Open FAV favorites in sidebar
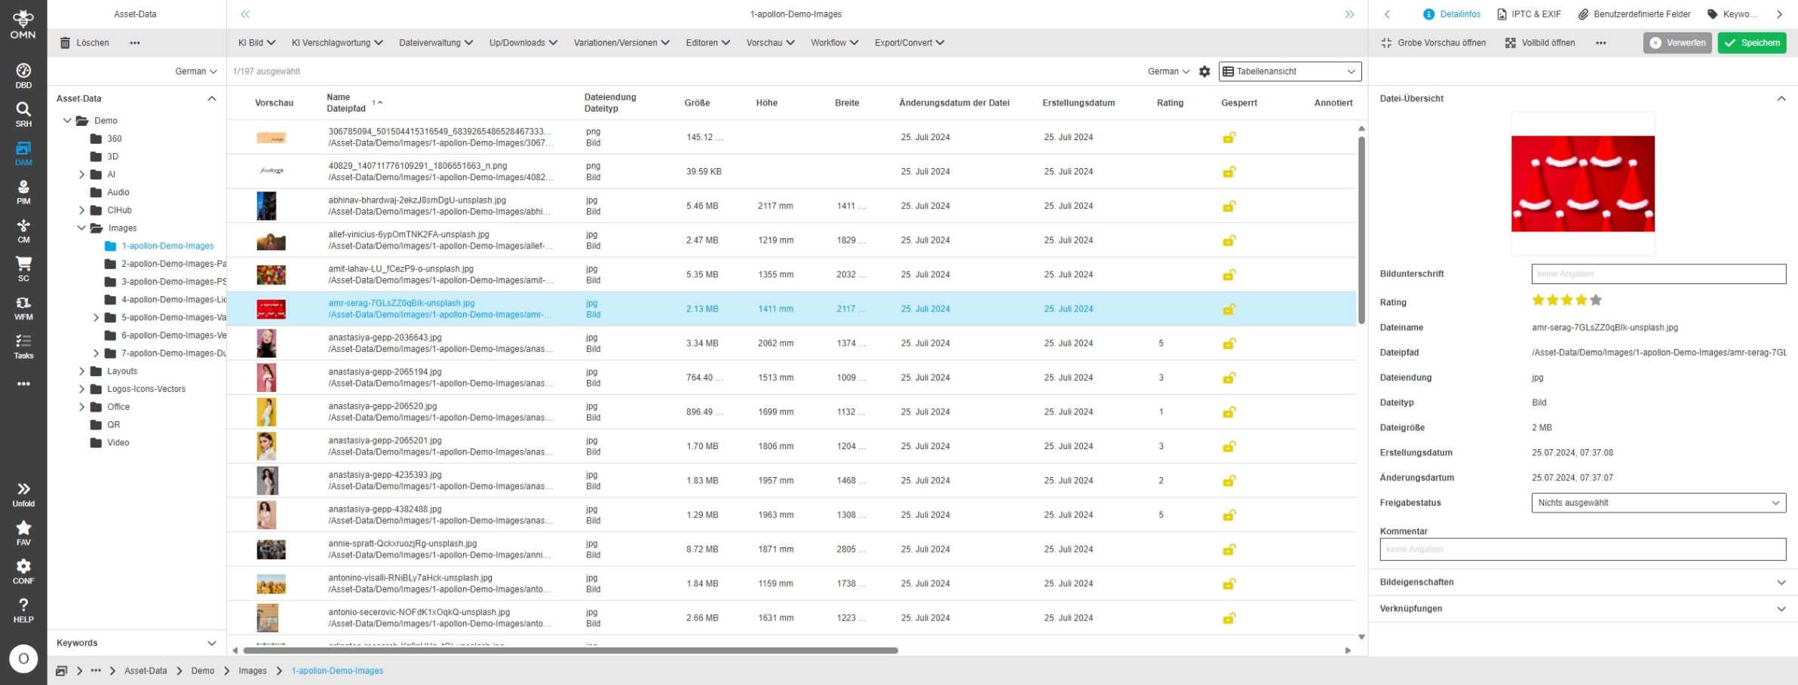The height and width of the screenshot is (685, 1798). coord(23,532)
